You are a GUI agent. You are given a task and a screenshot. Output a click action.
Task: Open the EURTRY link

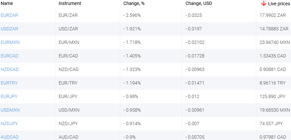pos(9,83)
